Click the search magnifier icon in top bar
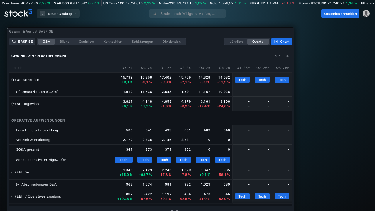 [x=154, y=13]
